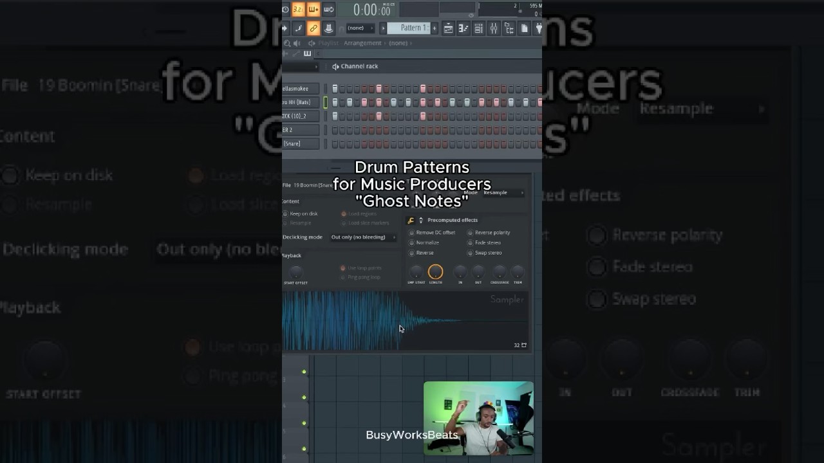Viewport: 824px width, 463px height.
Task: Enable Reverse polarity option
Action: [470, 233]
